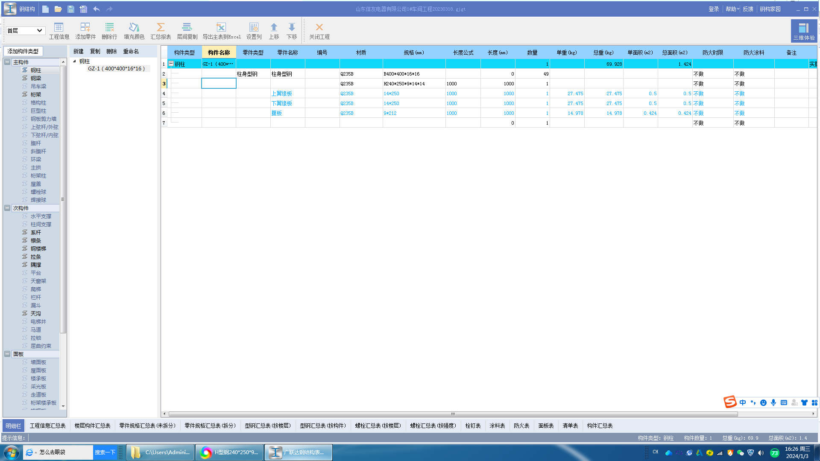Click the left tree scroll down arrow

pyautogui.click(x=63, y=407)
